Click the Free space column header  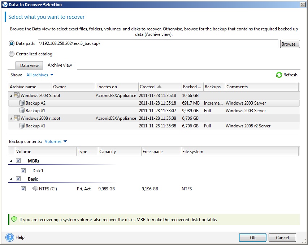pyautogui.click(x=161, y=152)
